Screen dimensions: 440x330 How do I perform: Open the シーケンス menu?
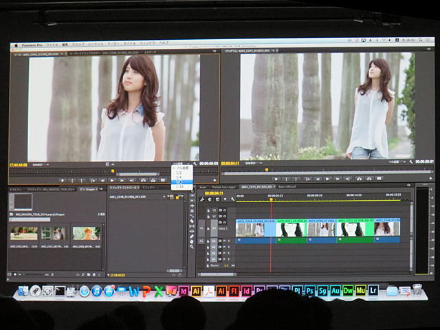pyautogui.click(x=96, y=44)
